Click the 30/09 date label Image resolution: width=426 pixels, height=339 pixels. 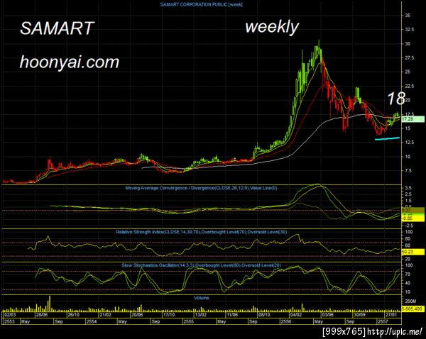click(x=359, y=315)
